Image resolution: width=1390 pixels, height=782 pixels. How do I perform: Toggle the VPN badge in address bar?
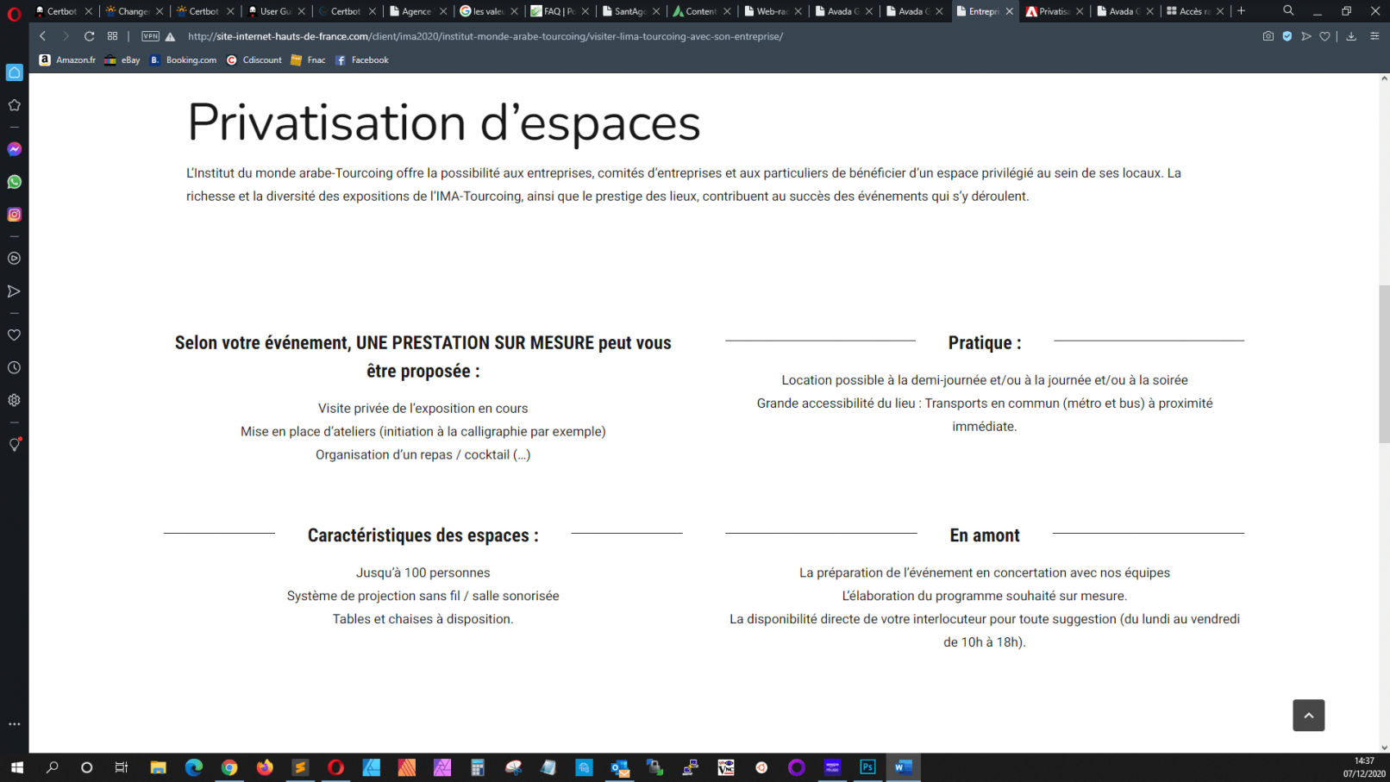(x=150, y=36)
